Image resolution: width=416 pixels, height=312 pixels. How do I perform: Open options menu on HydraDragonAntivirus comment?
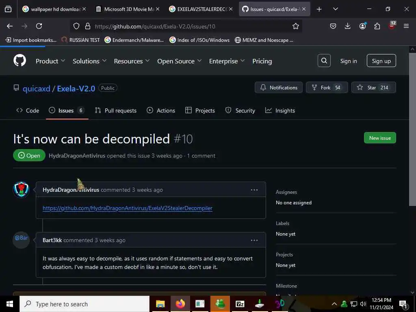254,190
